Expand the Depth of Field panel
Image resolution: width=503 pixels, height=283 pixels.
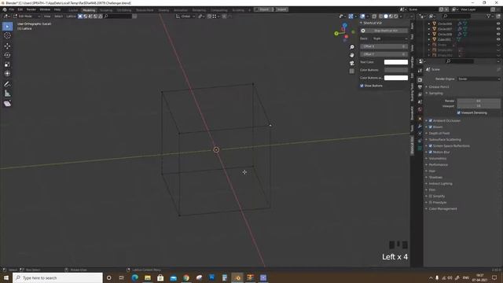[439, 133]
